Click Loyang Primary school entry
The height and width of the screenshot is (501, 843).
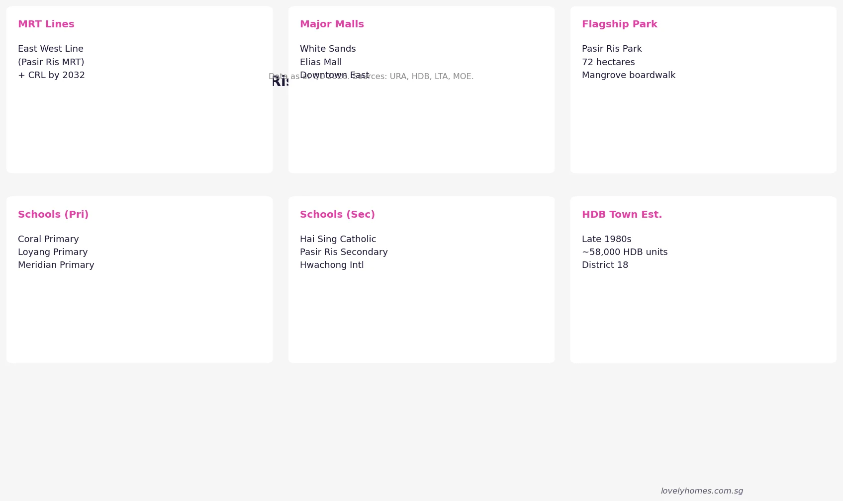click(53, 252)
